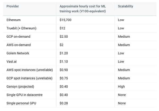
Task: Click the Scalability column header
Action: point(125,6)
